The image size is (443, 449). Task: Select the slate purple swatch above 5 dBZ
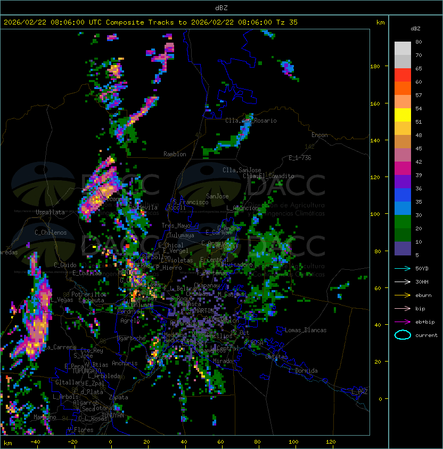(403, 248)
